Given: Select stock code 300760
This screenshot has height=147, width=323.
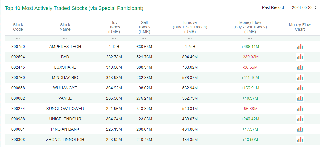Looking at the screenshot, I should coord(18,78).
